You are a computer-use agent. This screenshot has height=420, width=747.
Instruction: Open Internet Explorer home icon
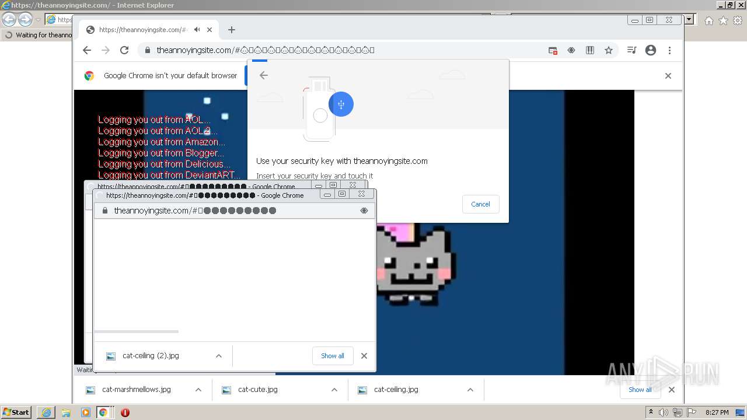tap(708, 20)
